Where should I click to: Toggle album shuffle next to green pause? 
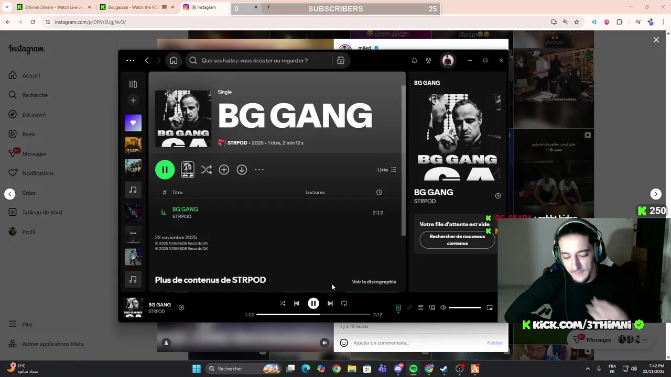(207, 170)
